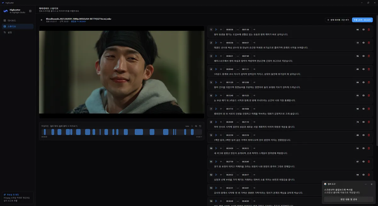Open 설정 in the sidebar
The height and width of the screenshot is (206, 378).
tap(18, 32)
